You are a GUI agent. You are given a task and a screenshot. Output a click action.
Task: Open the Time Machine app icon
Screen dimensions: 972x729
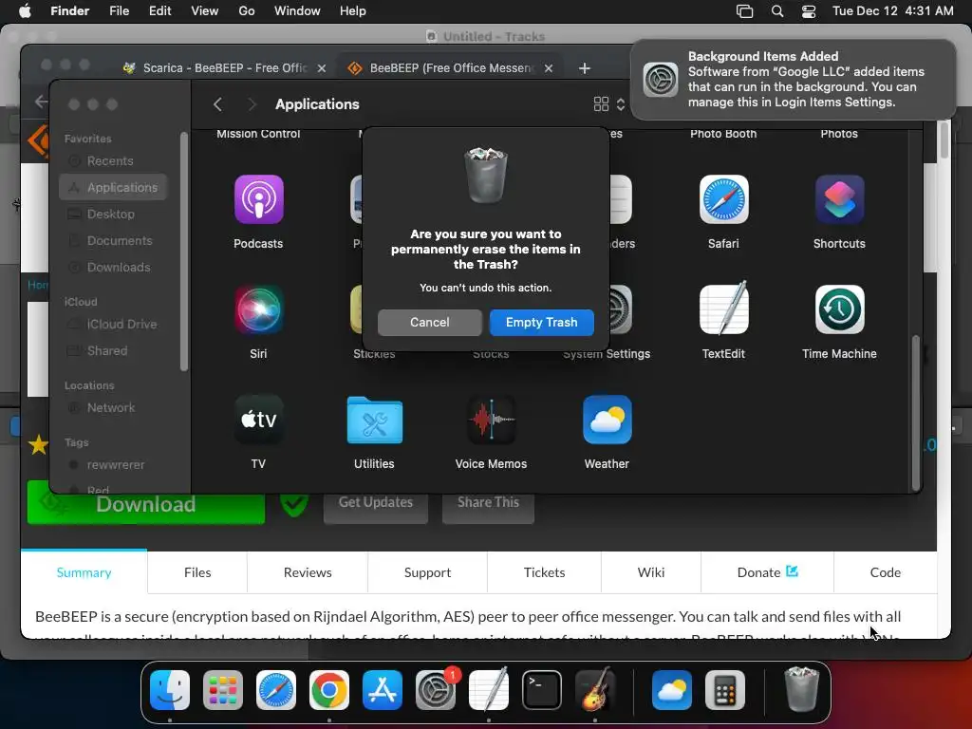click(x=839, y=309)
